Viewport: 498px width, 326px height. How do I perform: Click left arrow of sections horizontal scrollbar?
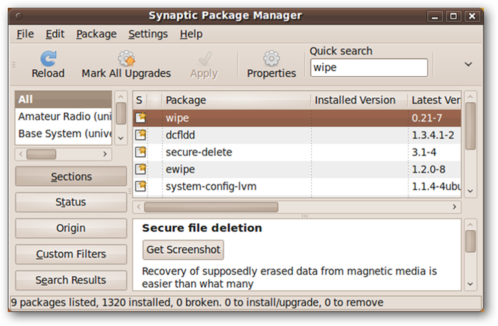(21, 154)
